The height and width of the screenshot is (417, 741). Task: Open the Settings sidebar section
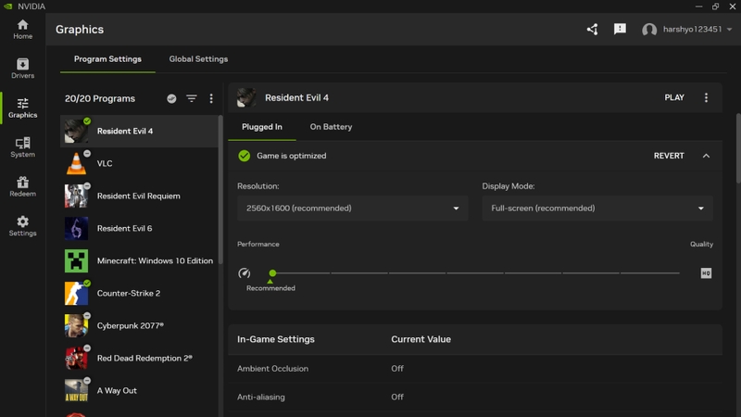pos(22,226)
